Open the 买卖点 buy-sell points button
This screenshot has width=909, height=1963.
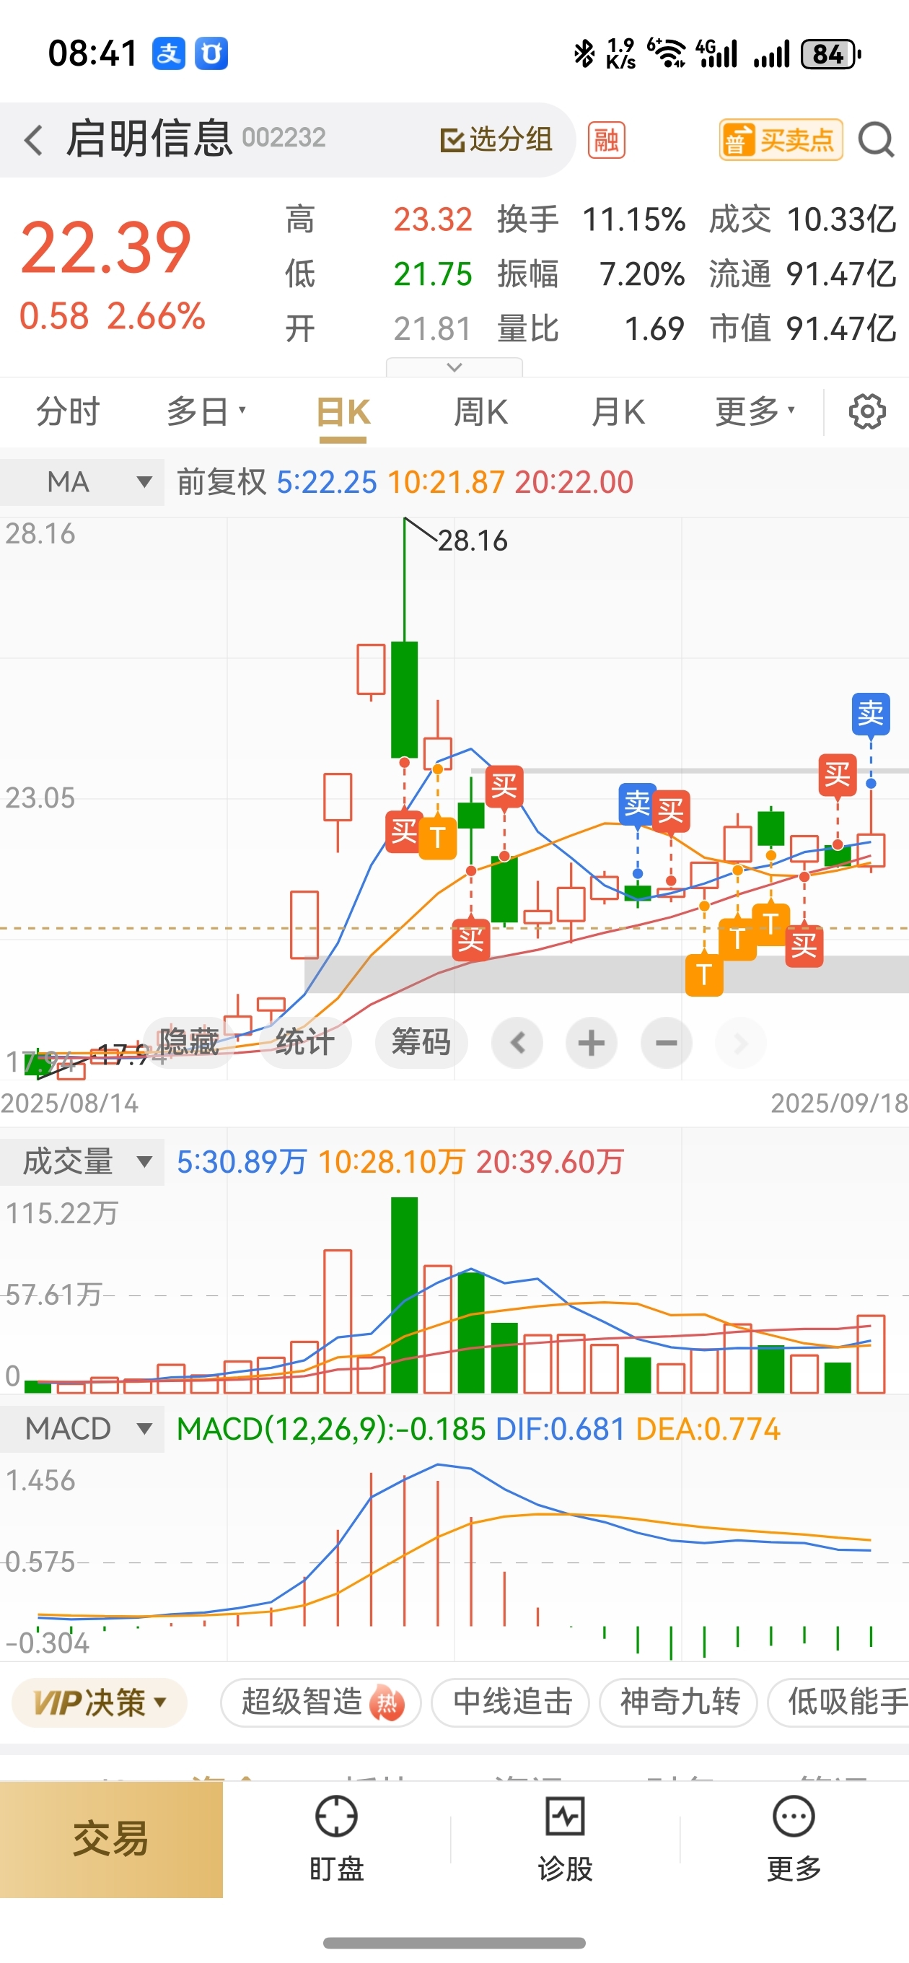(x=781, y=139)
